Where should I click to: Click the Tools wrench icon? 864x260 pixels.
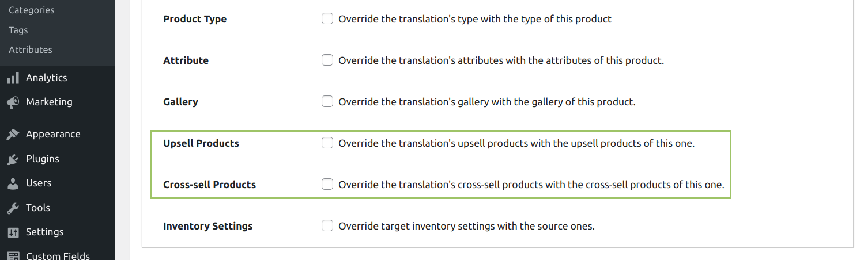pos(13,208)
